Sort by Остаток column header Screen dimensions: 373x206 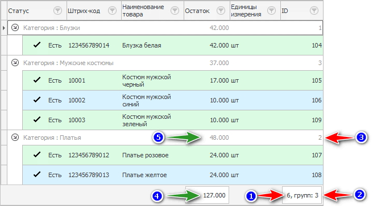click(197, 11)
